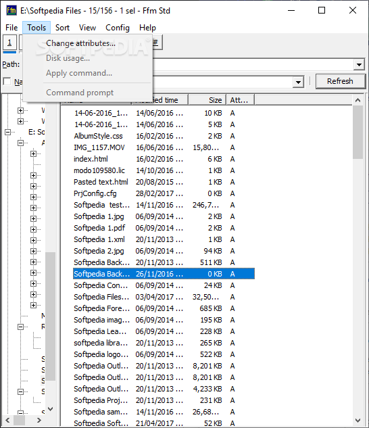
Task: Click file list vertical scrollbar thumb
Action: pos(358,132)
